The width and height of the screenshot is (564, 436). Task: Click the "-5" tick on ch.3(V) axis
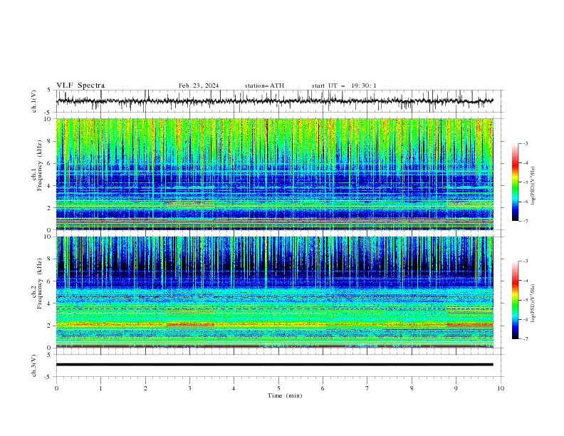48,377
